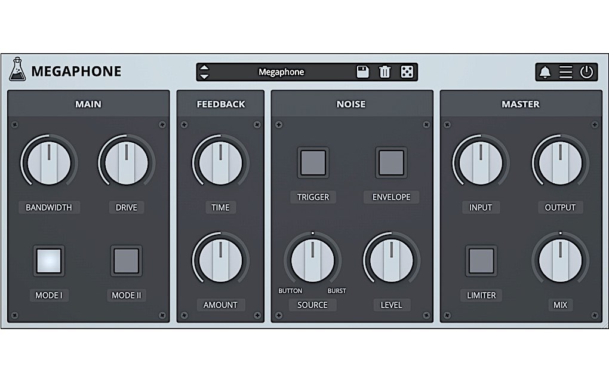The width and height of the screenshot is (609, 381).
Task: Select the NOISE section header
Action: point(351,104)
